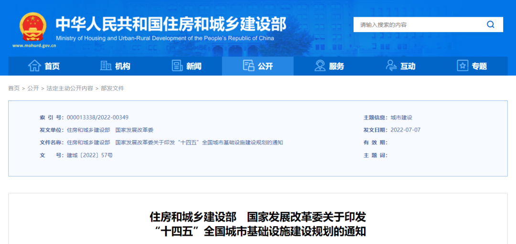Select the 服务 menu item
This screenshot has height=244, width=516.
pyautogui.click(x=336, y=67)
